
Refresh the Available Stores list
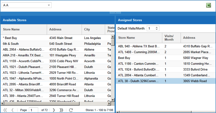tap(71, 110)
